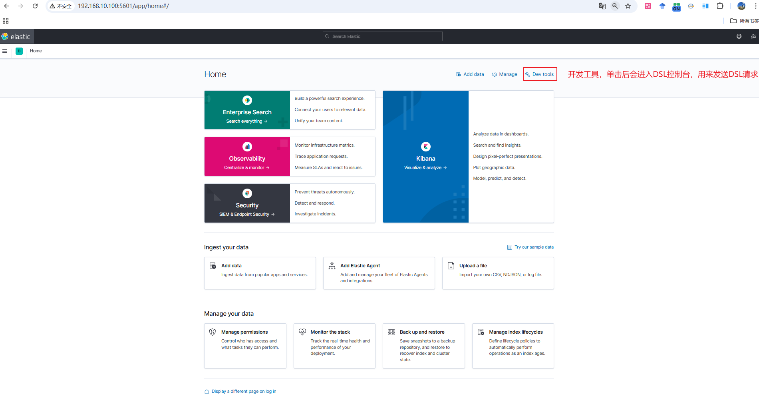Click the Kibana logo icon
Image resolution: width=759 pixels, height=394 pixels.
click(x=426, y=147)
